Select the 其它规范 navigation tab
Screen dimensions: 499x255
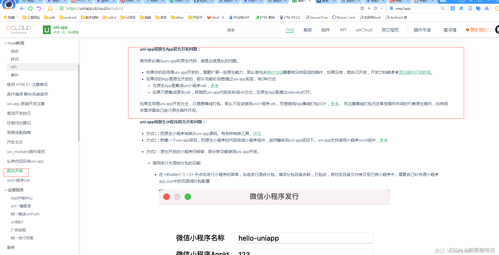(390, 30)
